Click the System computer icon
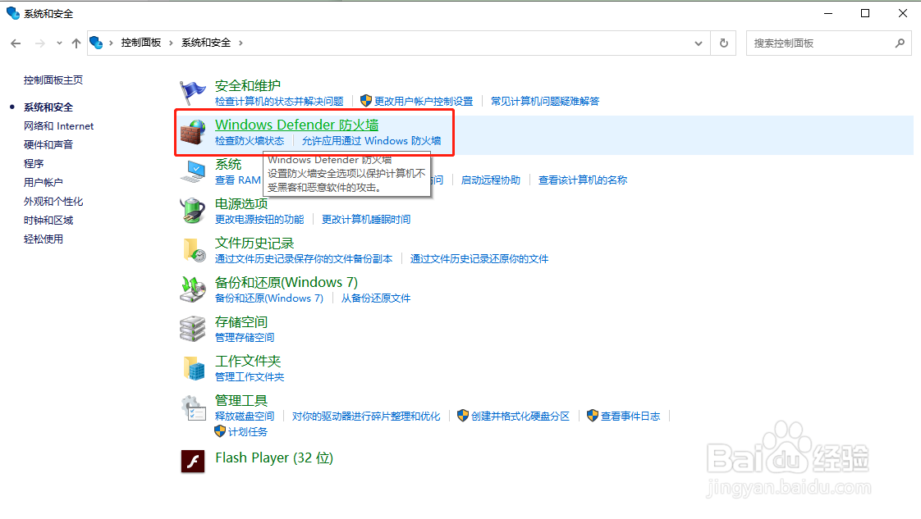 pos(193,171)
